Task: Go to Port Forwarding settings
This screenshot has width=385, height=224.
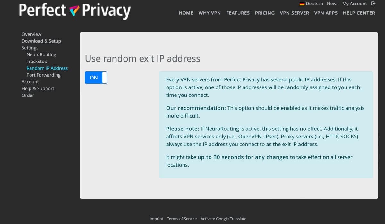Action: click(x=43, y=75)
